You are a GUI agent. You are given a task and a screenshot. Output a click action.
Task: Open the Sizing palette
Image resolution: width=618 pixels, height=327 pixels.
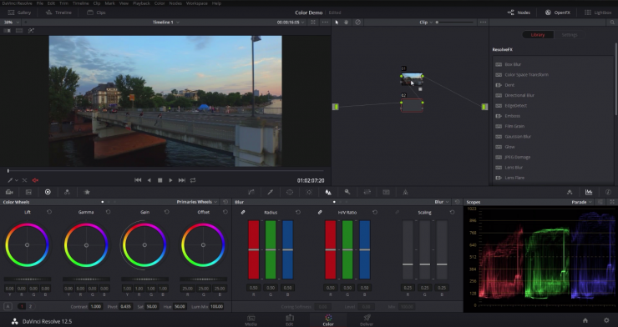[x=367, y=192]
